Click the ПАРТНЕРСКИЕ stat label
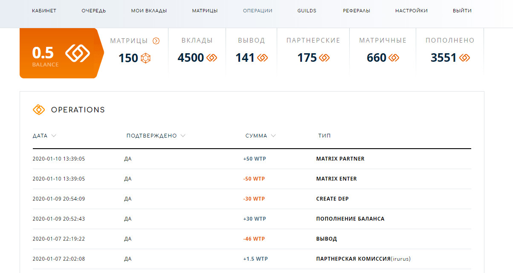513x273 pixels. click(x=313, y=40)
